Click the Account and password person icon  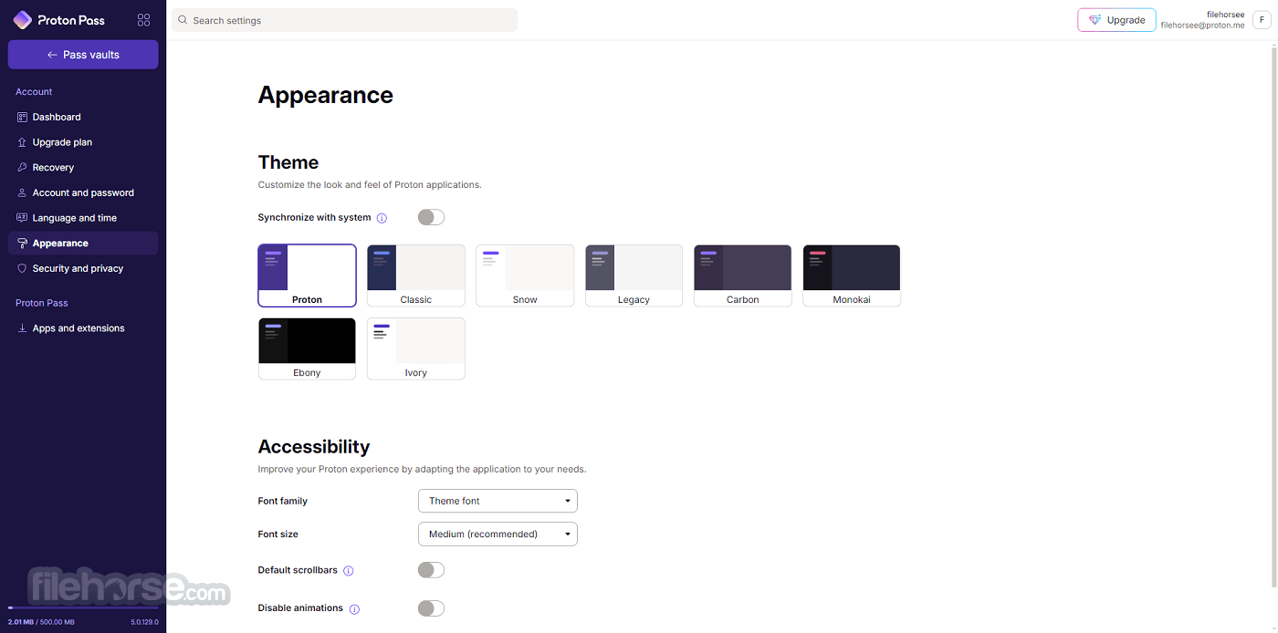[23, 192]
